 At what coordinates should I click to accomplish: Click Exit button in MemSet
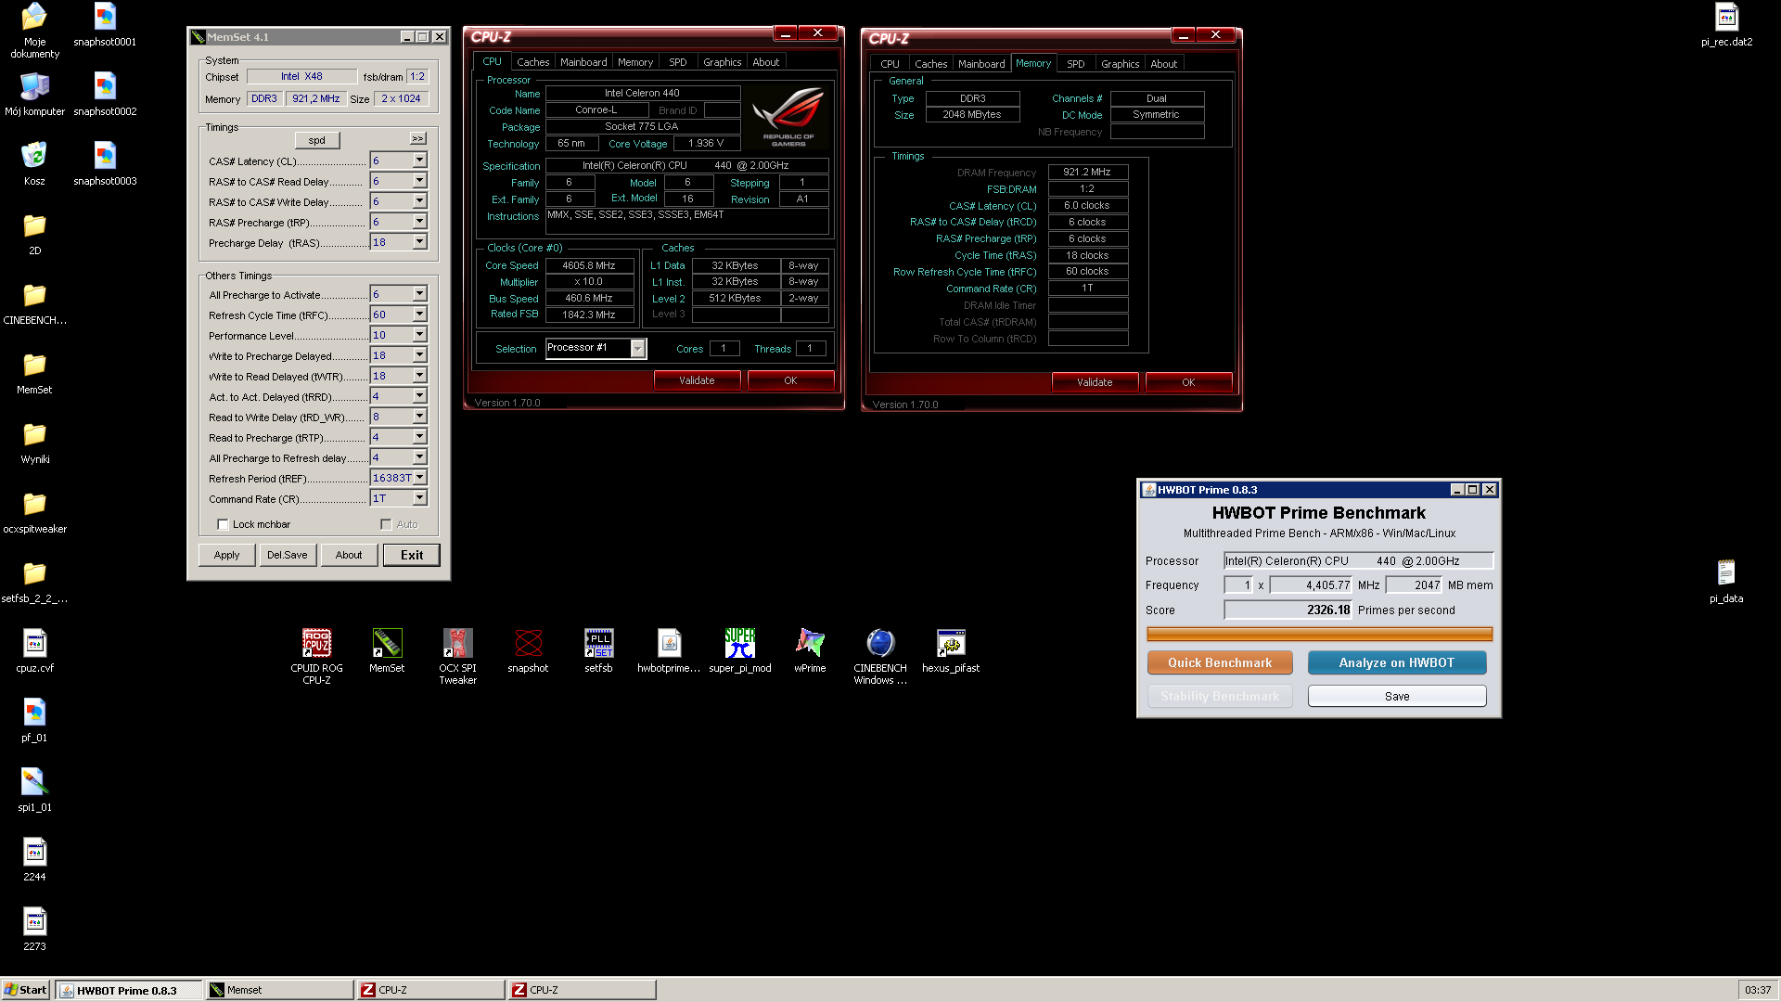(x=412, y=555)
